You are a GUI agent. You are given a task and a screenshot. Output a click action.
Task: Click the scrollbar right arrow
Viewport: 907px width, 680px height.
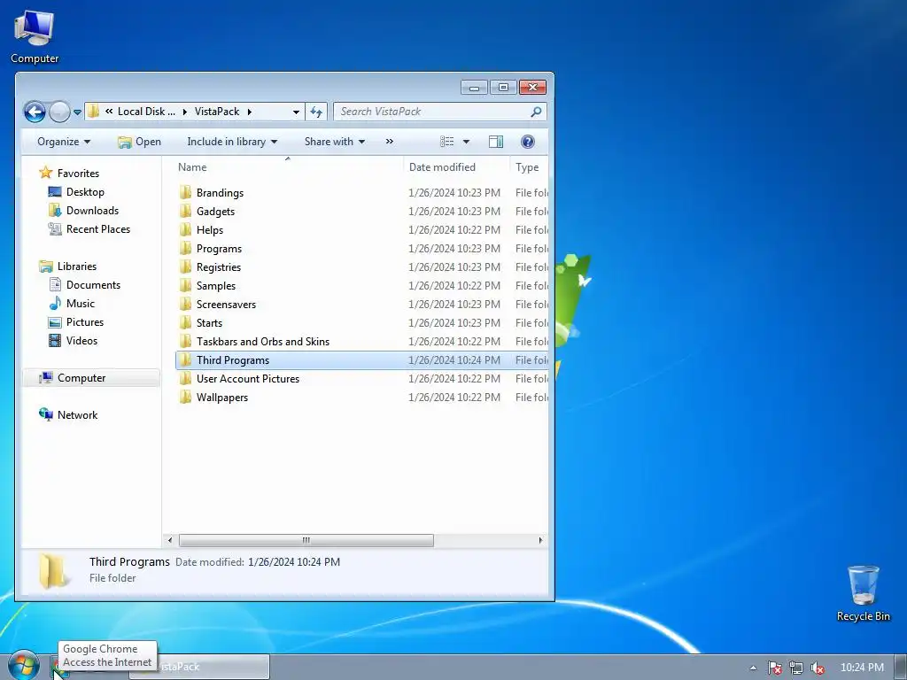(540, 540)
